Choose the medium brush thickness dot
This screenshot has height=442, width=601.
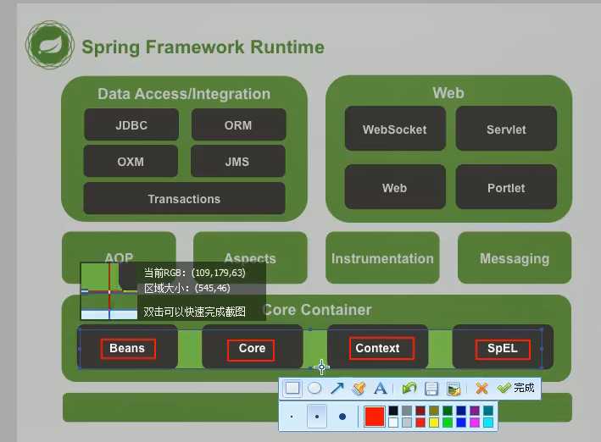[316, 417]
